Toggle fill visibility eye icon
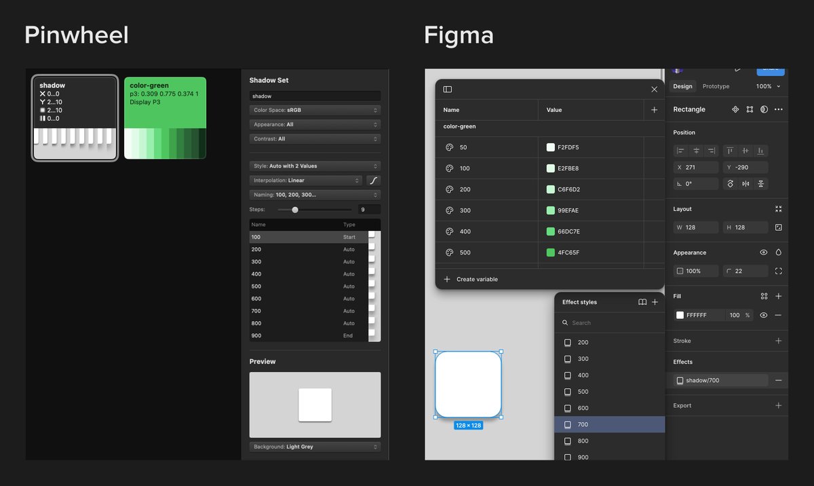 coord(764,315)
